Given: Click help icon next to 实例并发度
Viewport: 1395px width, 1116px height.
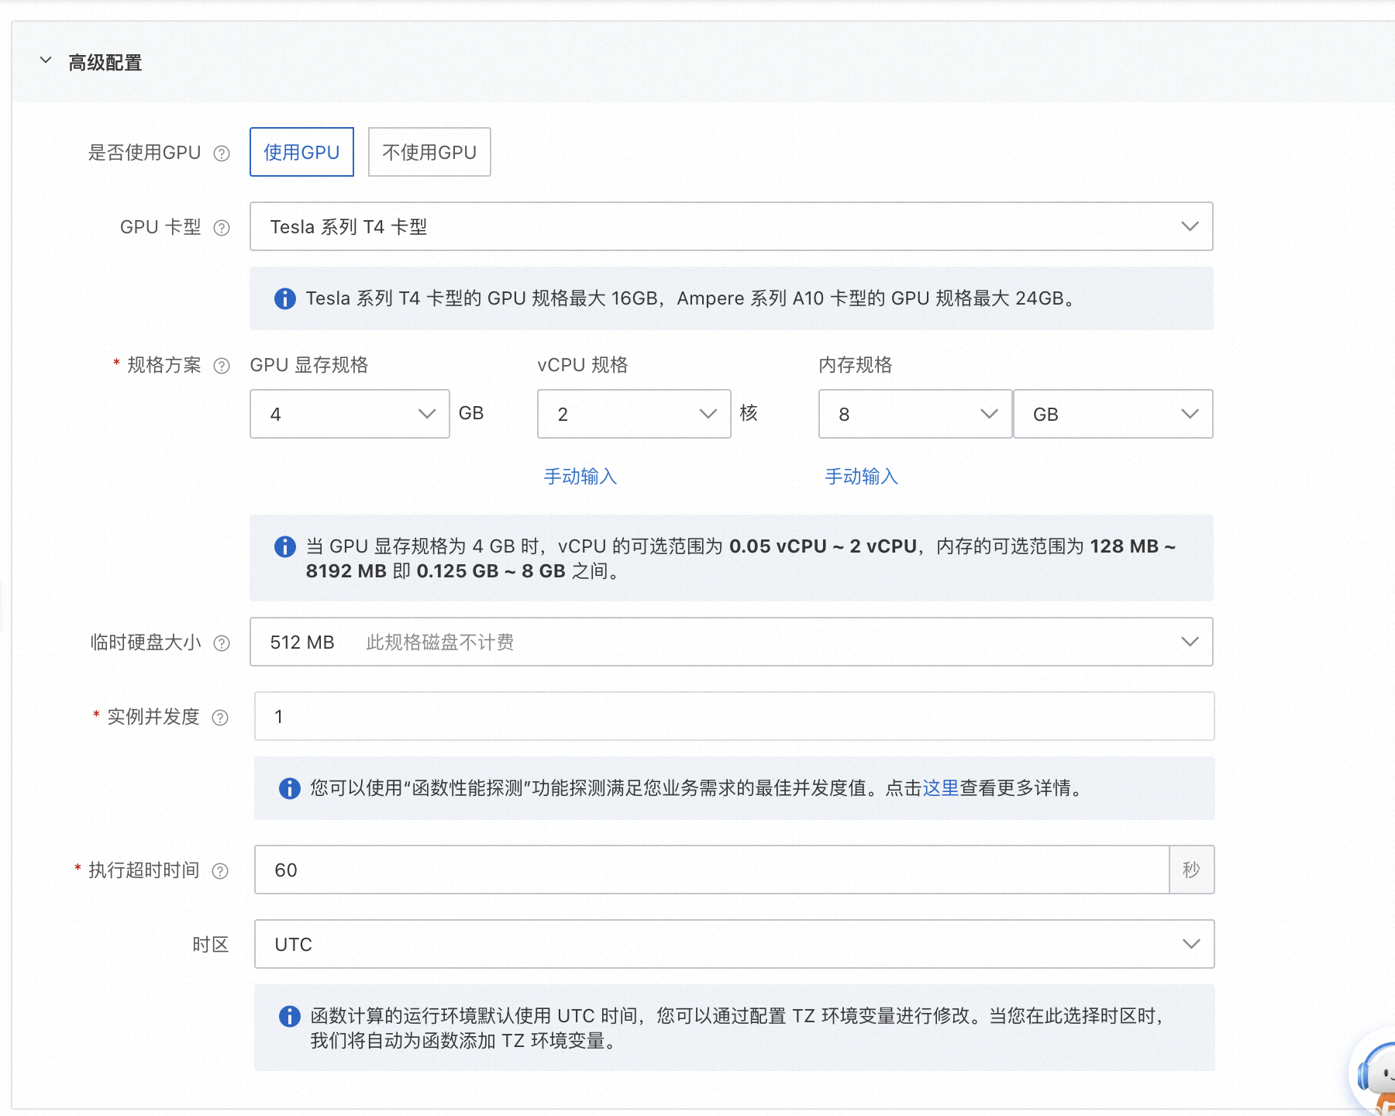Looking at the screenshot, I should [x=220, y=718].
